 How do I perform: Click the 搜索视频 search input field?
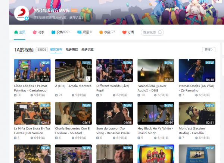150,32
